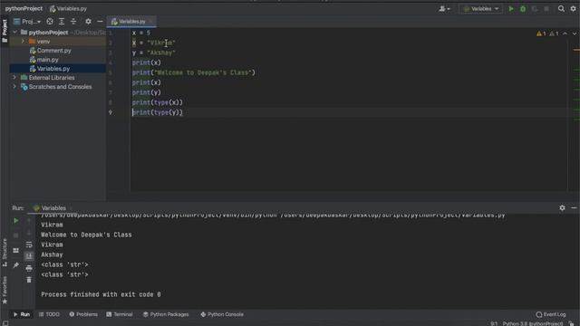This screenshot has width=580, height=326.
Task: Select the venv folder
Action: click(43, 42)
